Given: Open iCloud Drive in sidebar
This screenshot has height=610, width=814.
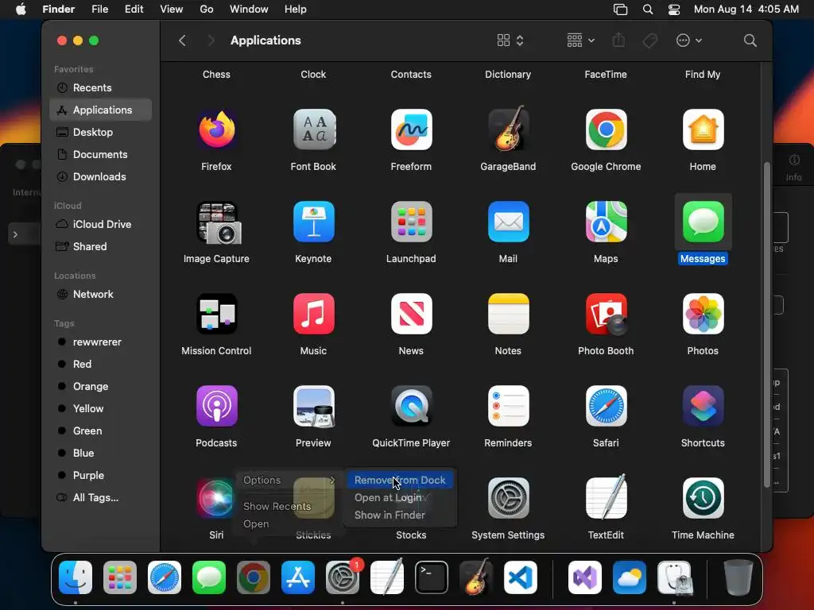Looking at the screenshot, I should (x=101, y=225).
